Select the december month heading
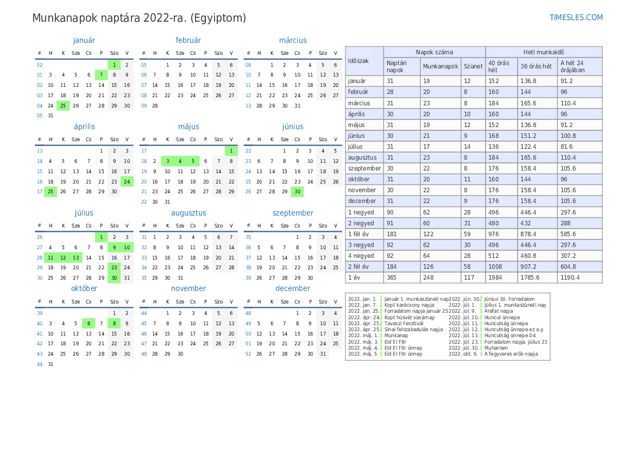The width and height of the screenshot is (635, 449). [x=293, y=289]
